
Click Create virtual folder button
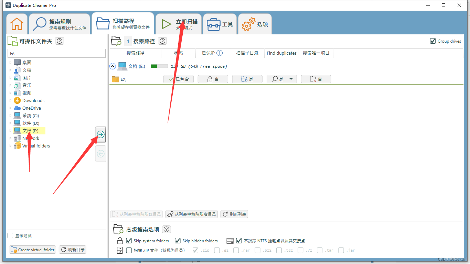point(33,250)
